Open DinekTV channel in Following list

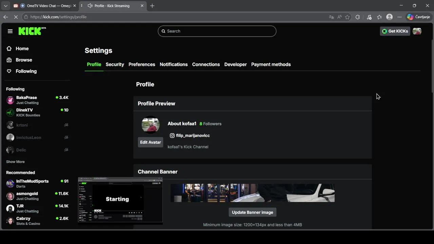tap(37, 113)
